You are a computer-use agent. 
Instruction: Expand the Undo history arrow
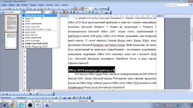tap(51, 9)
